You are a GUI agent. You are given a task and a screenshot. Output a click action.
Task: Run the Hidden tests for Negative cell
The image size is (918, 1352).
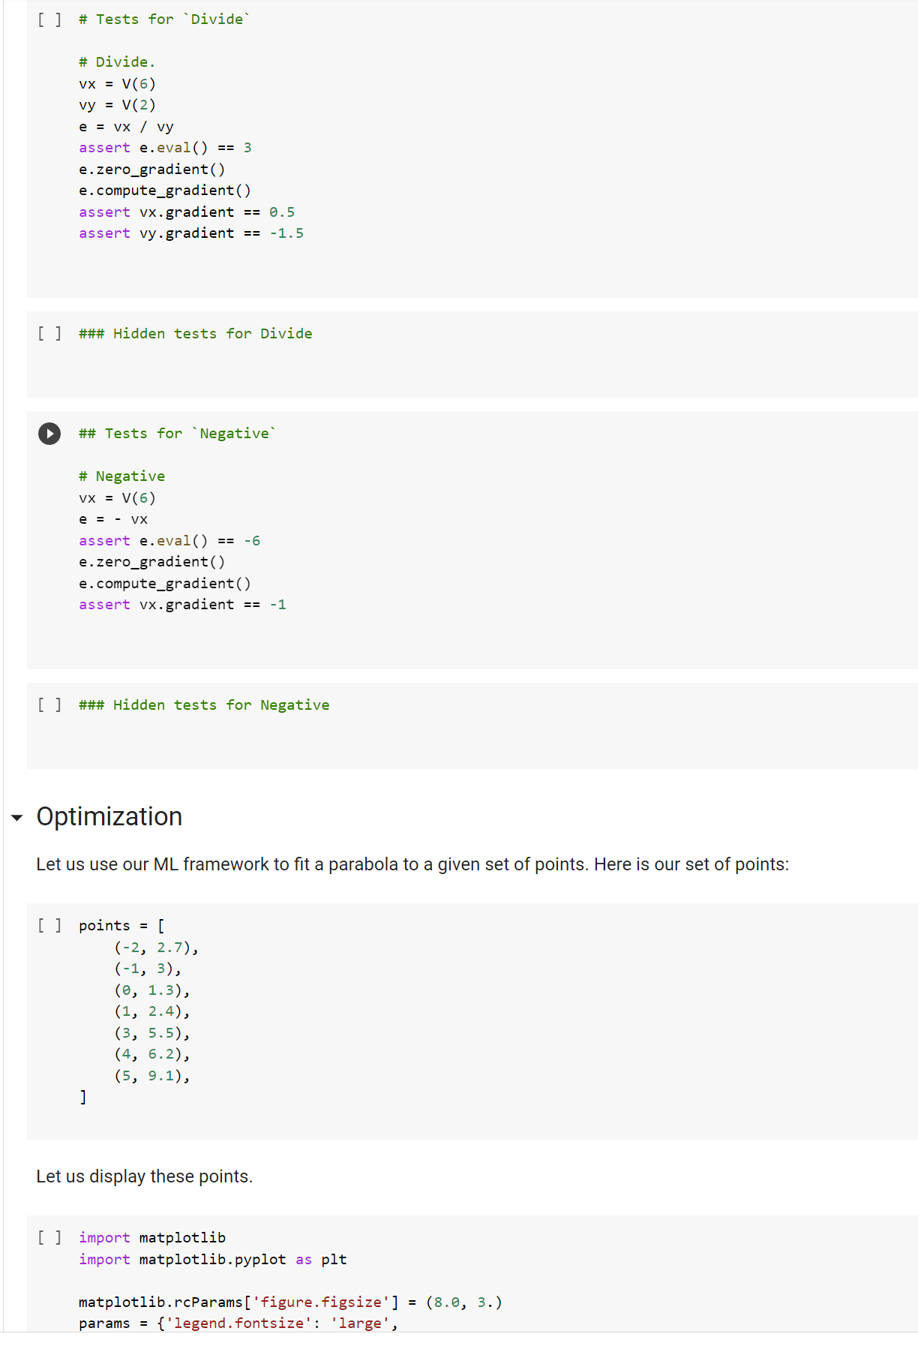click(x=49, y=705)
